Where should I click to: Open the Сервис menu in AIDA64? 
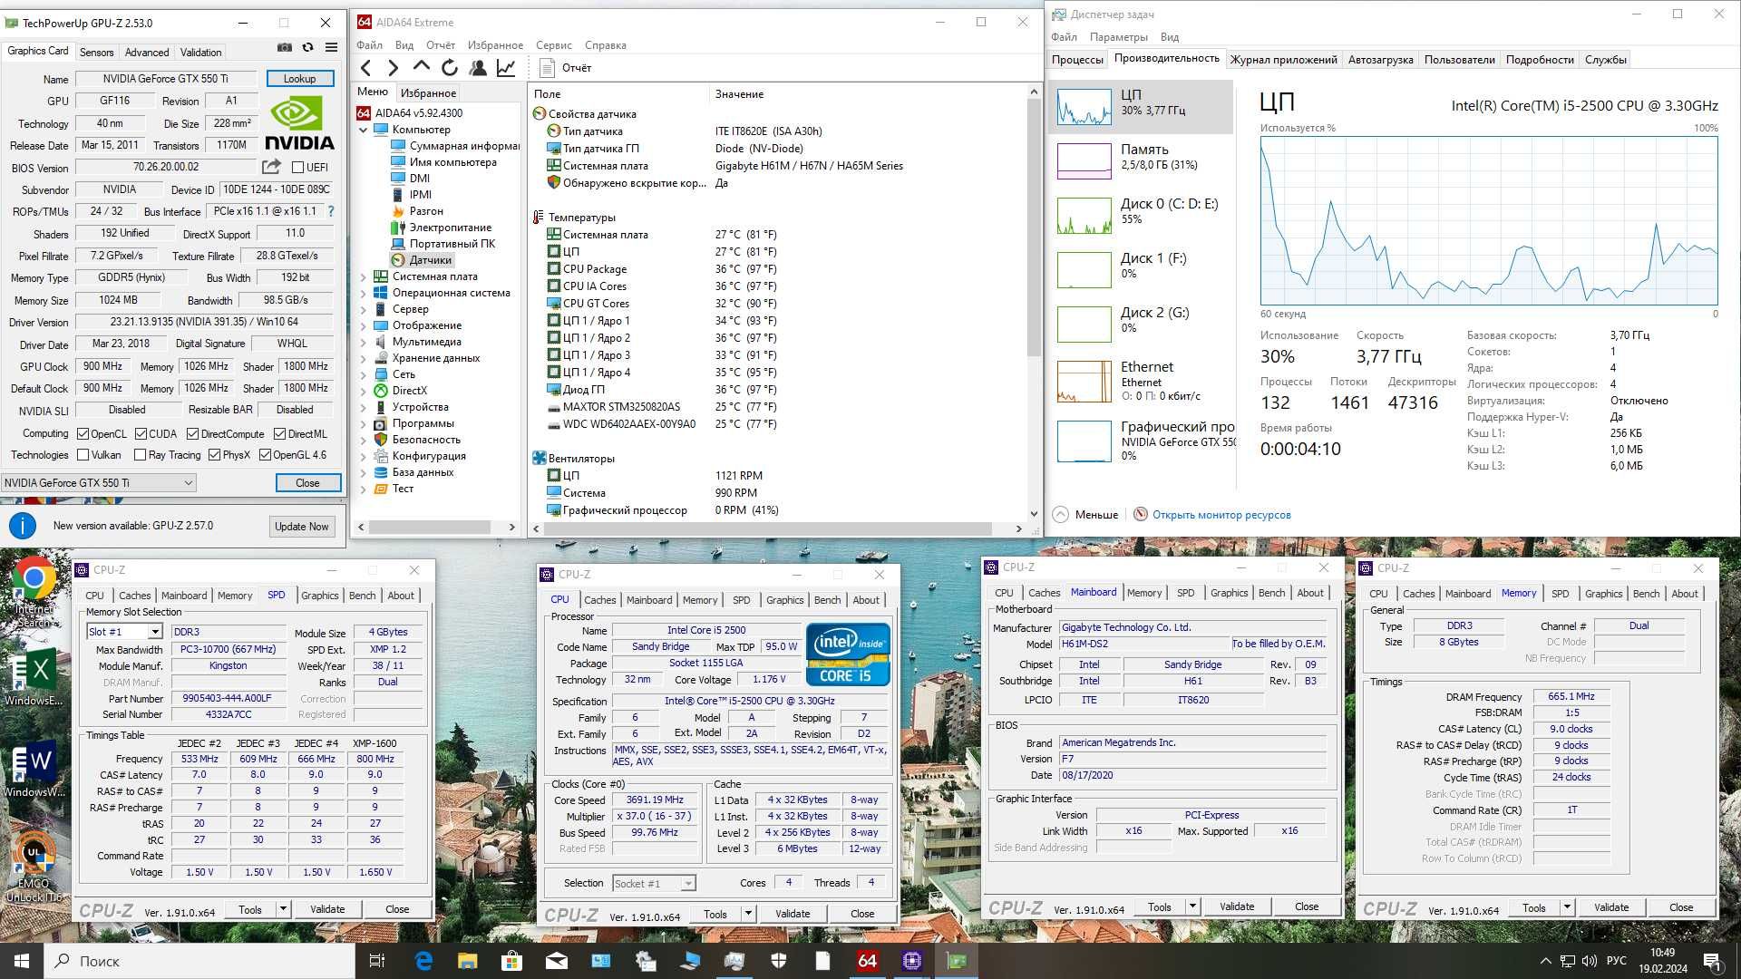click(553, 45)
